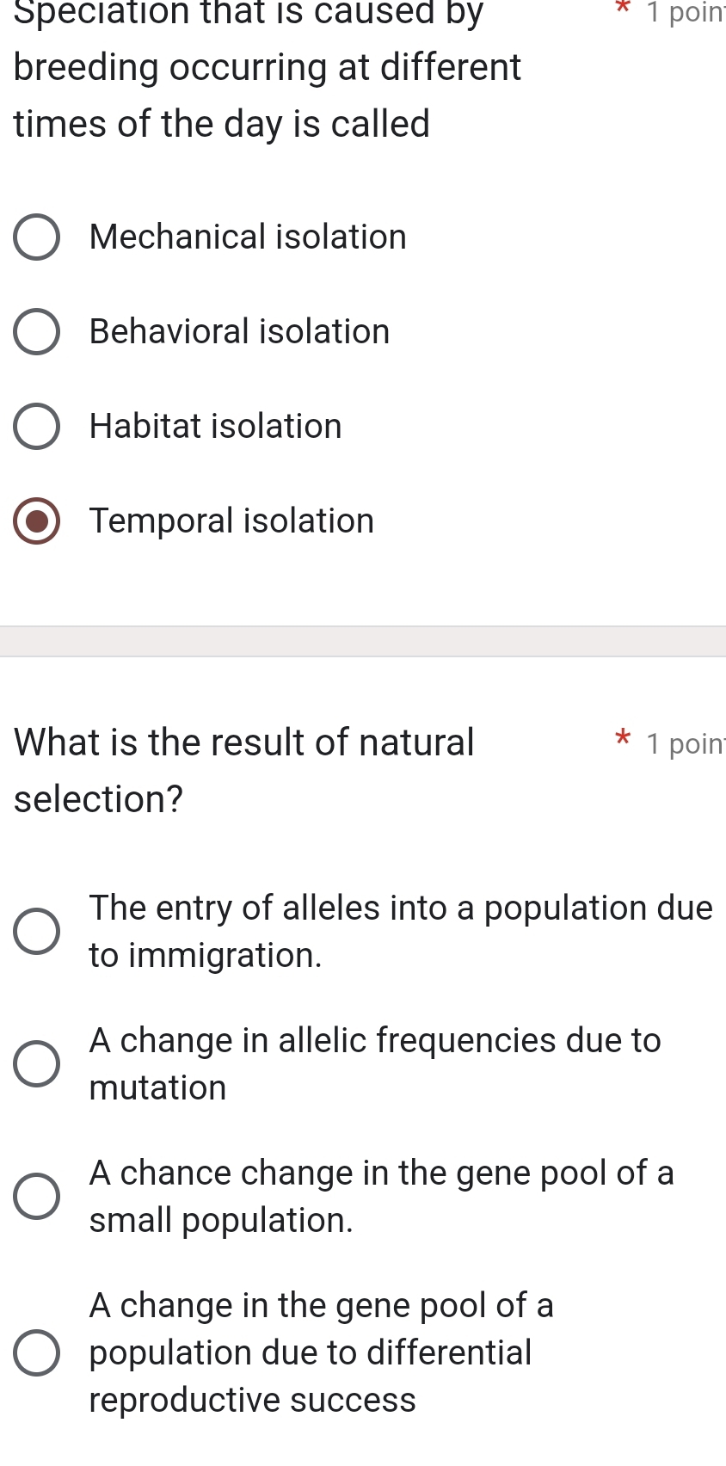Select the chance change in gene pool option
This screenshot has width=726, height=1466.
(x=36, y=1196)
